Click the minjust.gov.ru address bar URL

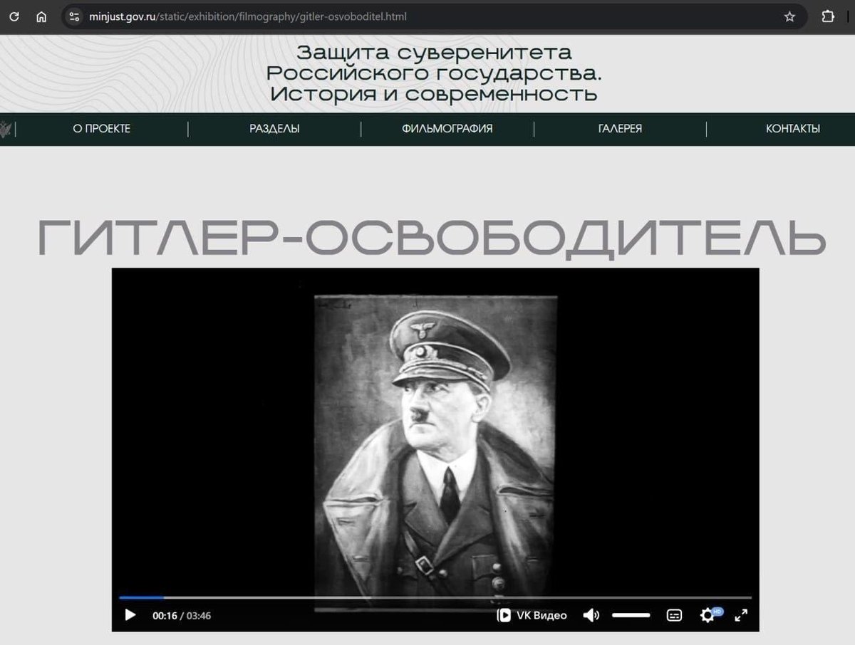[248, 16]
